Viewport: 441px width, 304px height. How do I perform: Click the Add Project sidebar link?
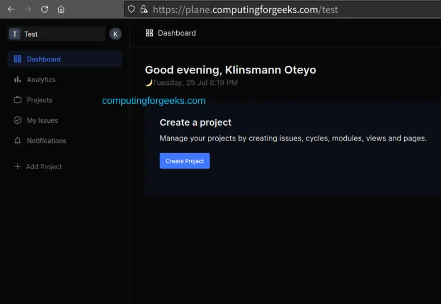pyautogui.click(x=44, y=166)
